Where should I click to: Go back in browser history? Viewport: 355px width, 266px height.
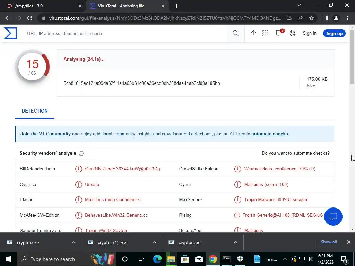pyautogui.click(x=8, y=18)
